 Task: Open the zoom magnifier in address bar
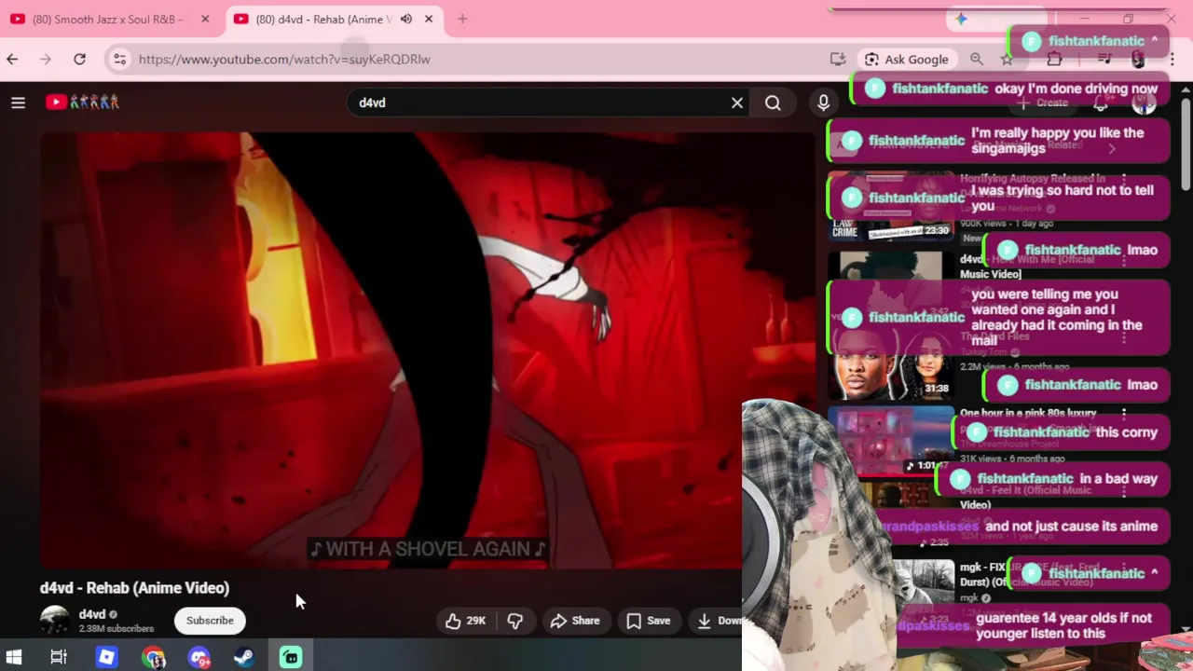[x=976, y=59]
